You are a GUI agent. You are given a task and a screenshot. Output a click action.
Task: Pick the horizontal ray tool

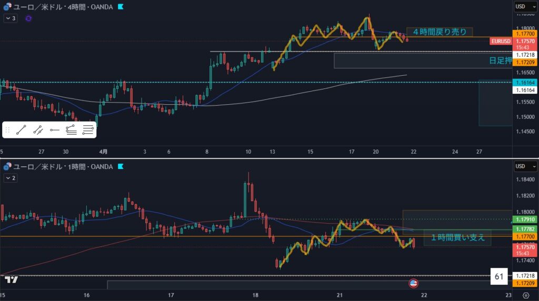point(55,130)
